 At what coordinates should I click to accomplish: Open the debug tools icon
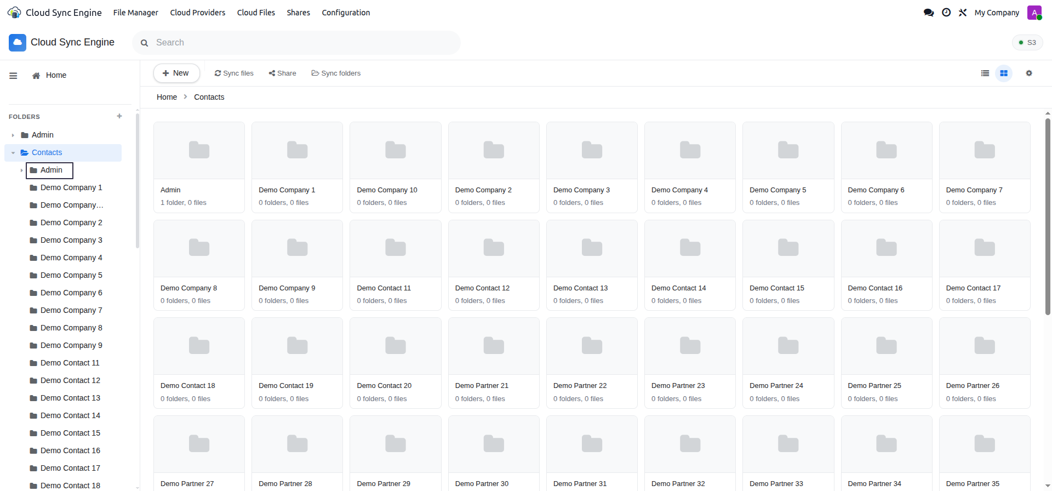[963, 13]
